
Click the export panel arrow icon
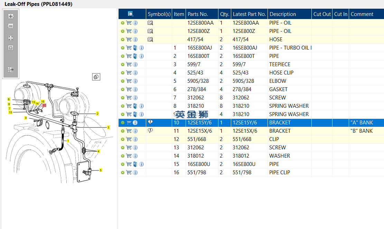[10, 70]
